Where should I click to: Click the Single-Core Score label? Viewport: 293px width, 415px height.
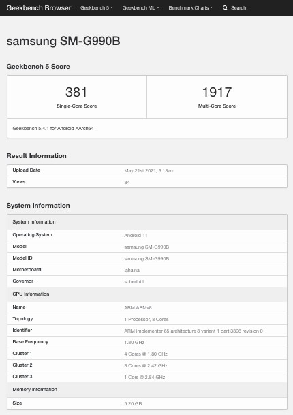pyautogui.click(x=77, y=106)
